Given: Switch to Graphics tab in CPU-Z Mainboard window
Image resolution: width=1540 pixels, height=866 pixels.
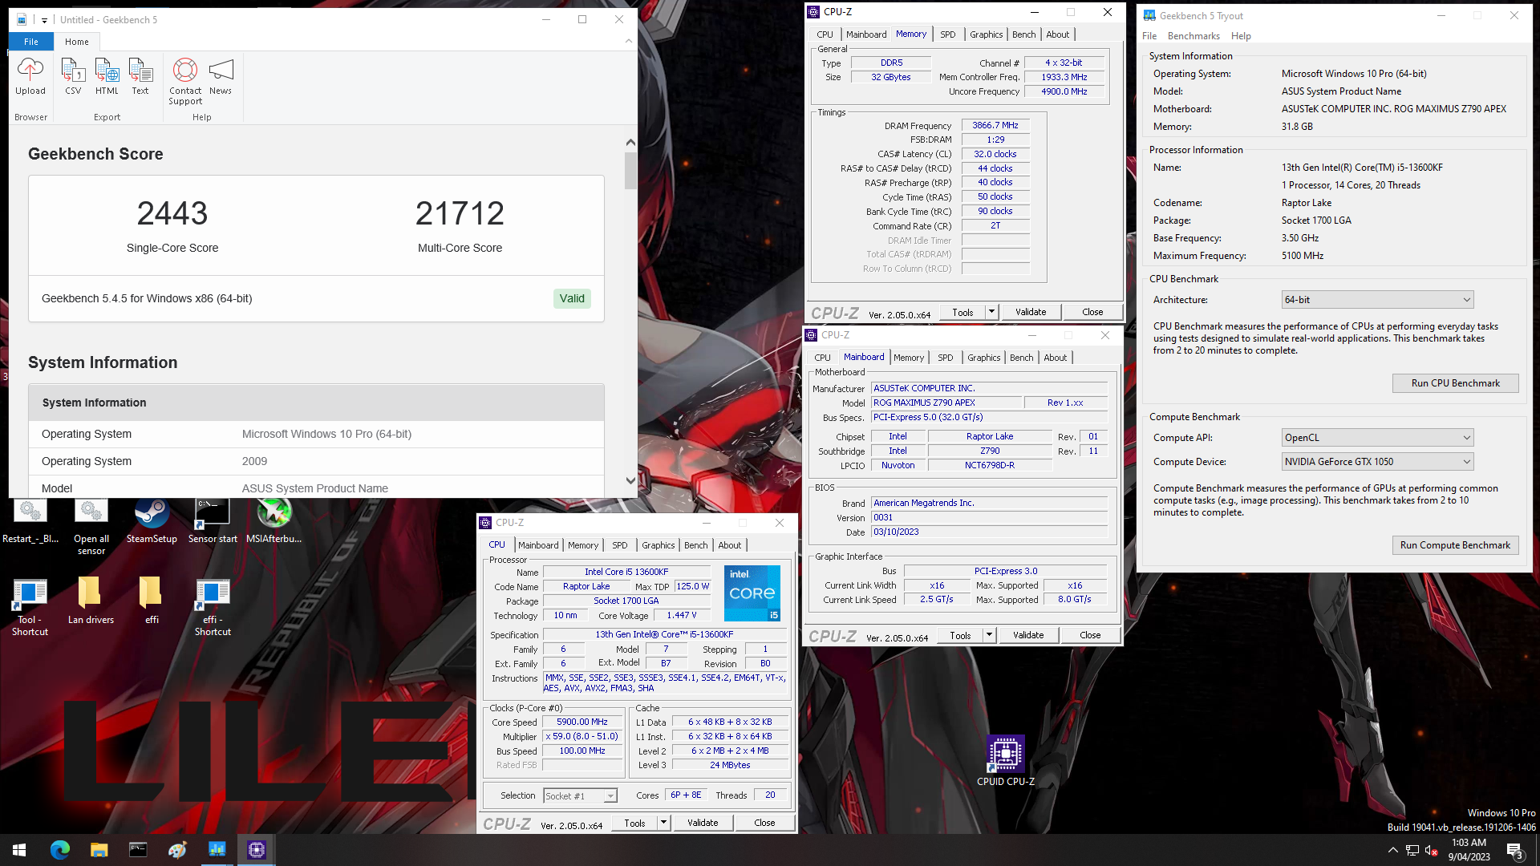Looking at the screenshot, I should (983, 358).
